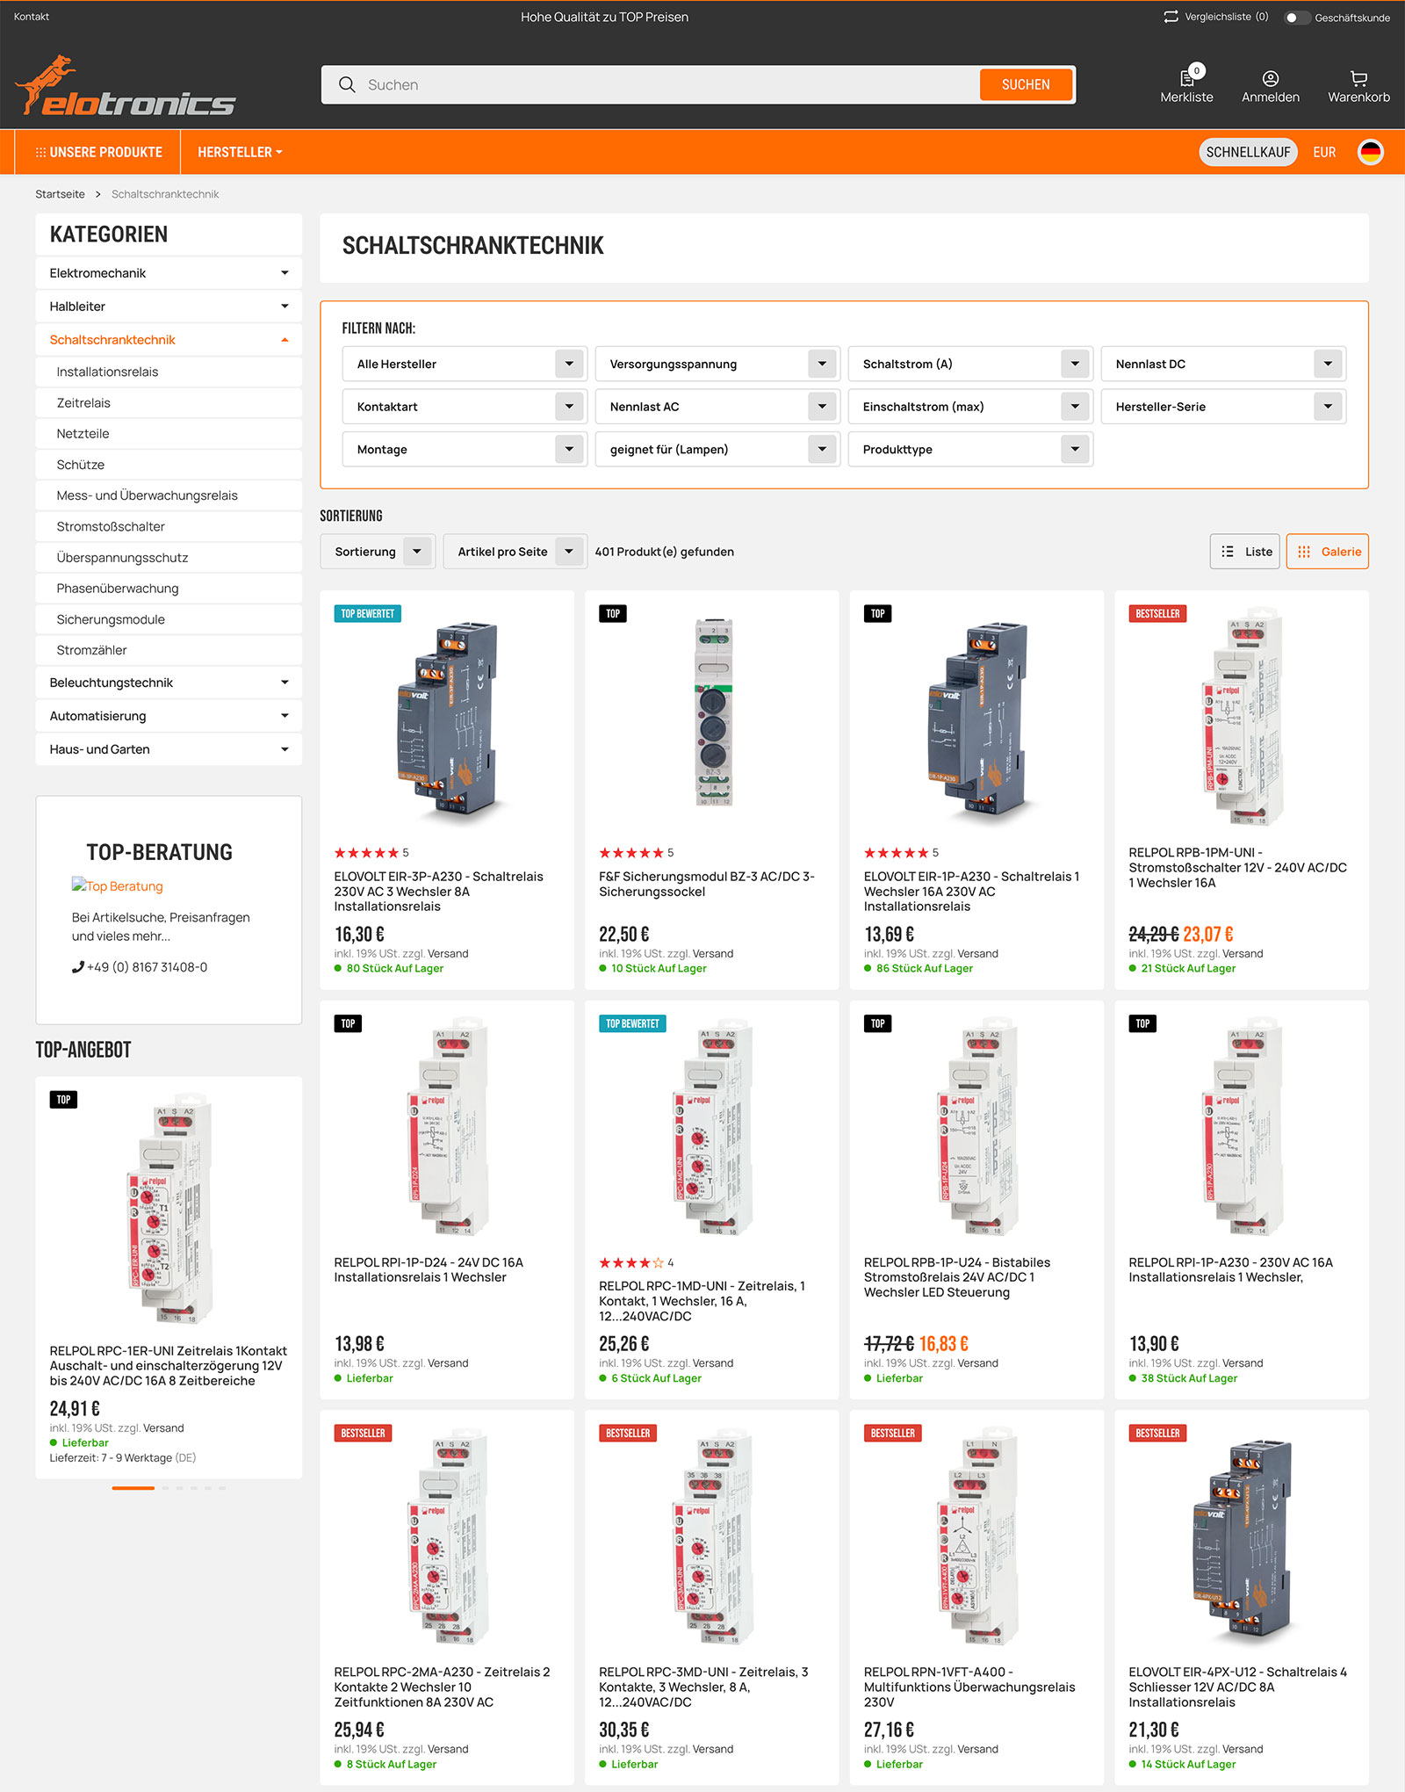Select the German flag language icon
The width and height of the screenshot is (1405, 1792).
[x=1370, y=152]
